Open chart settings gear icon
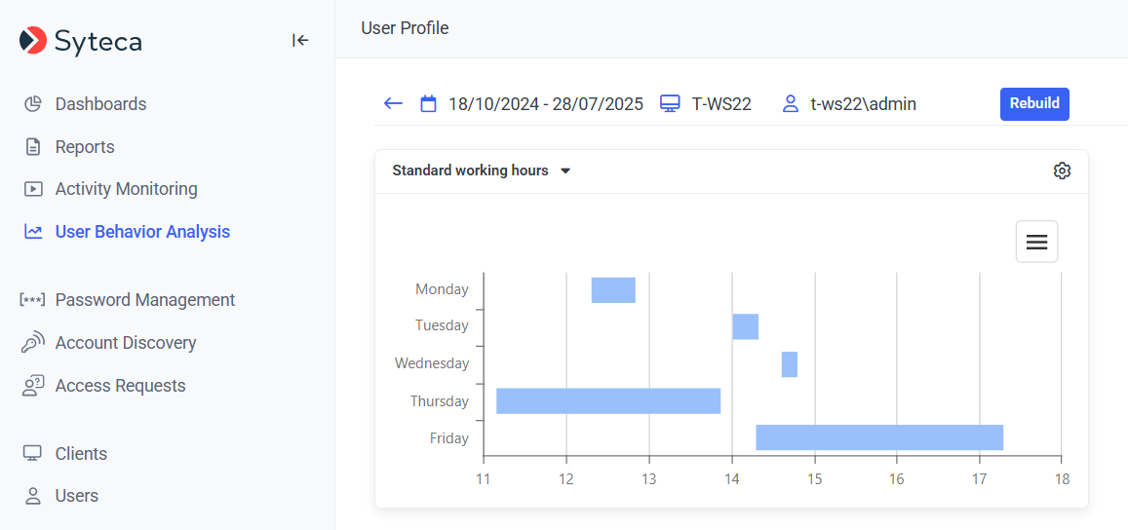Screen dimensions: 1128x530 click(x=1062, y=170)
